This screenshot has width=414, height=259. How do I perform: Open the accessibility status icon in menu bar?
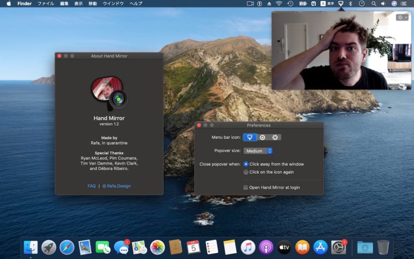259,3
